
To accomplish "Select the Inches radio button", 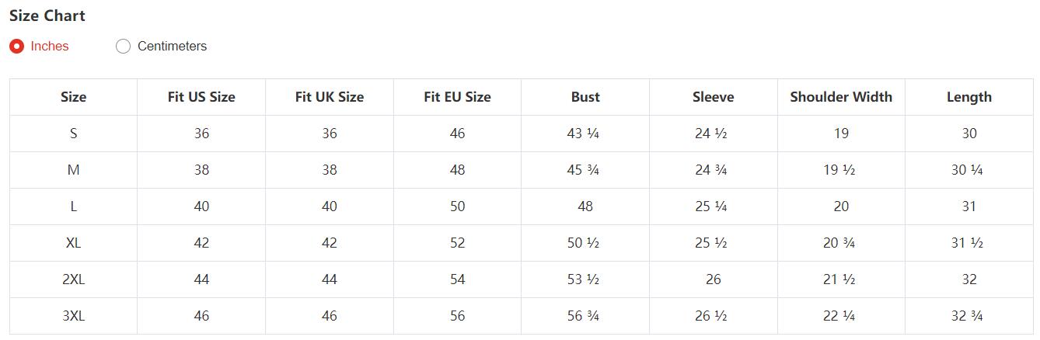I will click(x=16, y=47).
